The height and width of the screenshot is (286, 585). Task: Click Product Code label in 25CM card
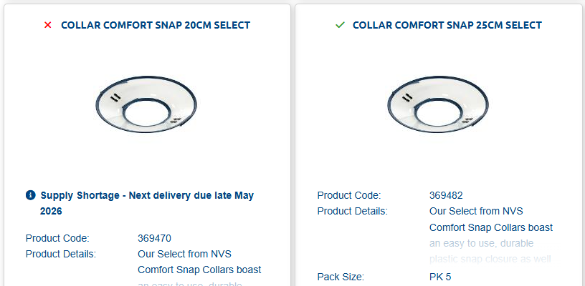pyautogui.click(x=349, y=194)
